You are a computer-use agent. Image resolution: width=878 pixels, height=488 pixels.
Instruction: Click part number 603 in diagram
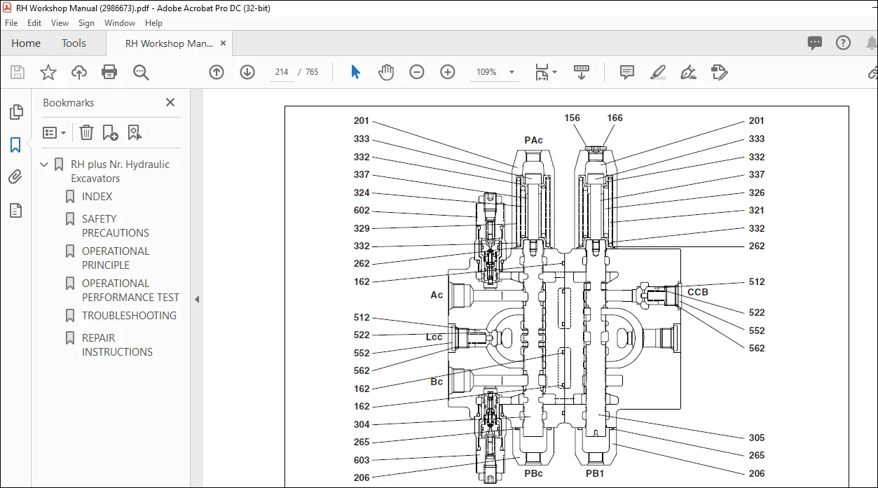pyautogui.click(x=362, y=460)
